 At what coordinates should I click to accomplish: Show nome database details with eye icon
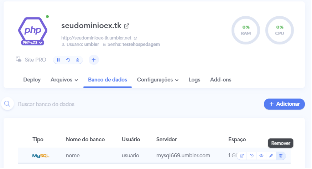[261, 156]
